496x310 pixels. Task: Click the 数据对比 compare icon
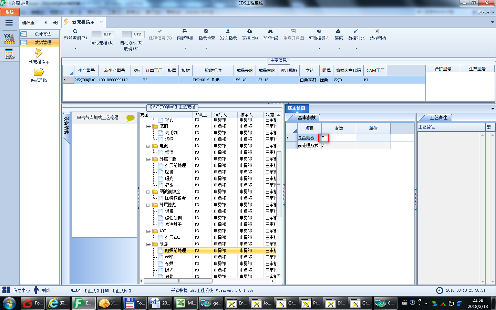pyautogui.click(x=355, y=31)
